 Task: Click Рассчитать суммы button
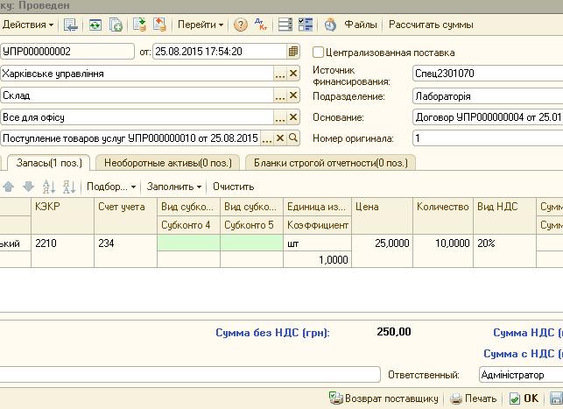click(x=431, y=25)
